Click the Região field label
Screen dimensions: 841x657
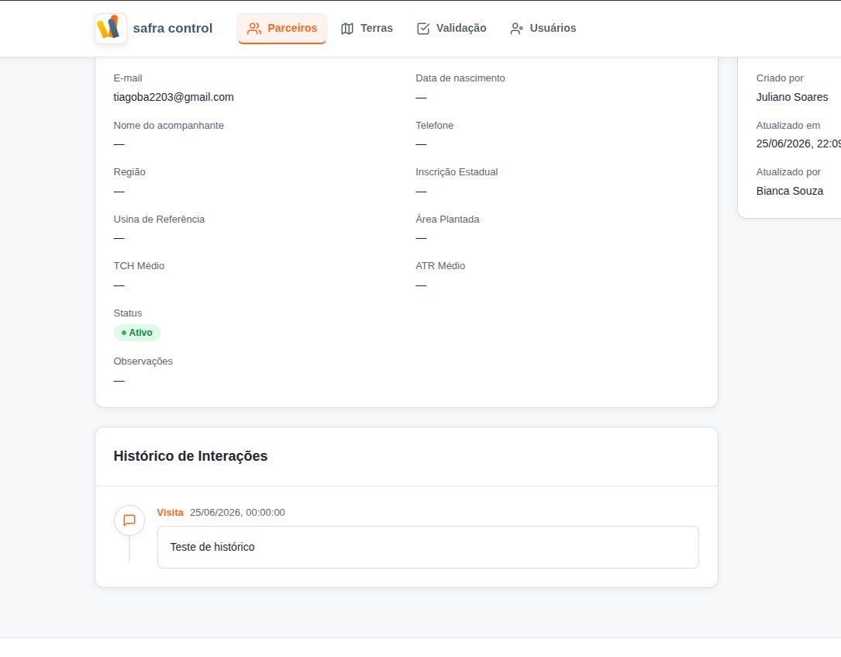pos(129,172)
